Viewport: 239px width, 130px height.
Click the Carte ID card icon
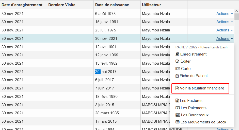[x=178, y=69]
